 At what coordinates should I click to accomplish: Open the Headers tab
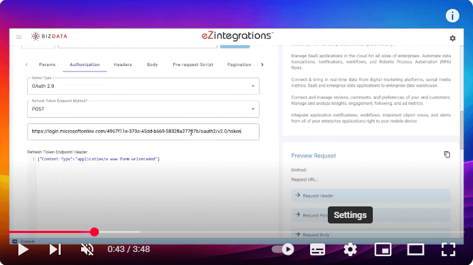[x=123, y=65]
